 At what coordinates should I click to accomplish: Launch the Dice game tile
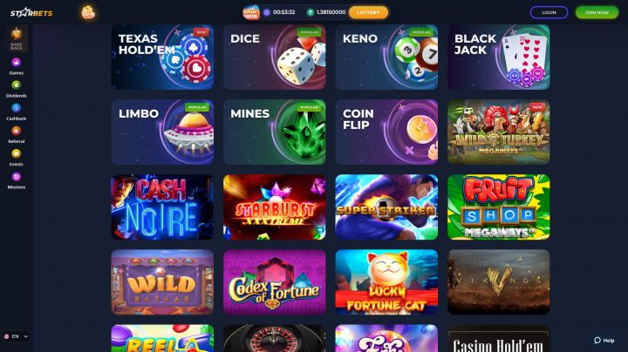[x=275, y=57]
